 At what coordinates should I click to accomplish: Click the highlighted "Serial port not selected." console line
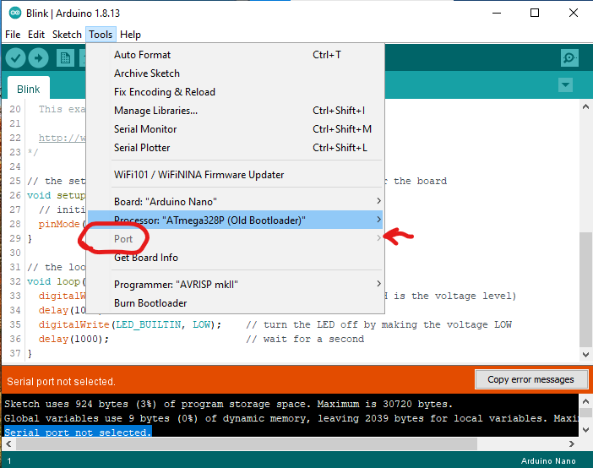pos(78,432)
